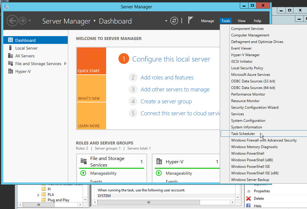Open navigation history dropdown arrow
Image resolution: width=307 pixels, height=209 pixels.
point(30,21)
